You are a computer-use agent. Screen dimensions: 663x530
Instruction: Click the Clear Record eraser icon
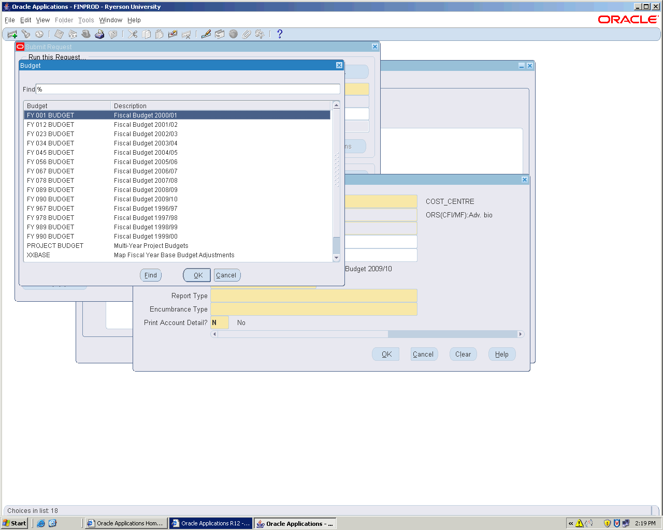173,34
